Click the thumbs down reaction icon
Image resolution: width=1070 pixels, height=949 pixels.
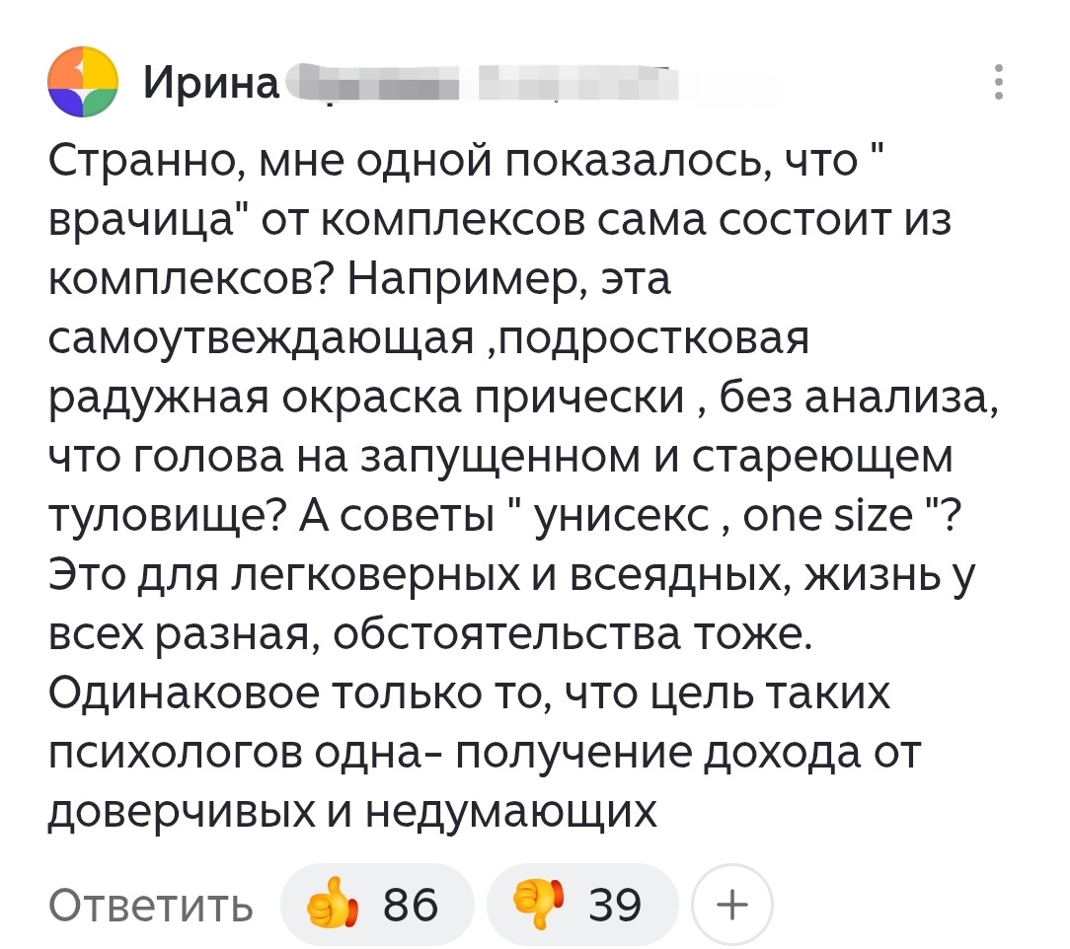point(540,902)
